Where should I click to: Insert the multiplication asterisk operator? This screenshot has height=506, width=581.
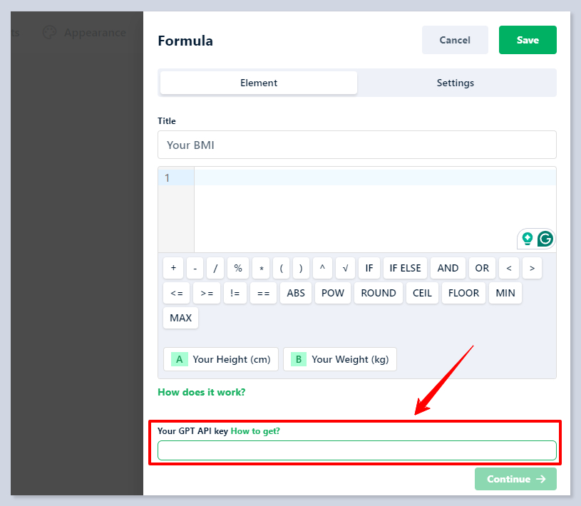[262, 268]
